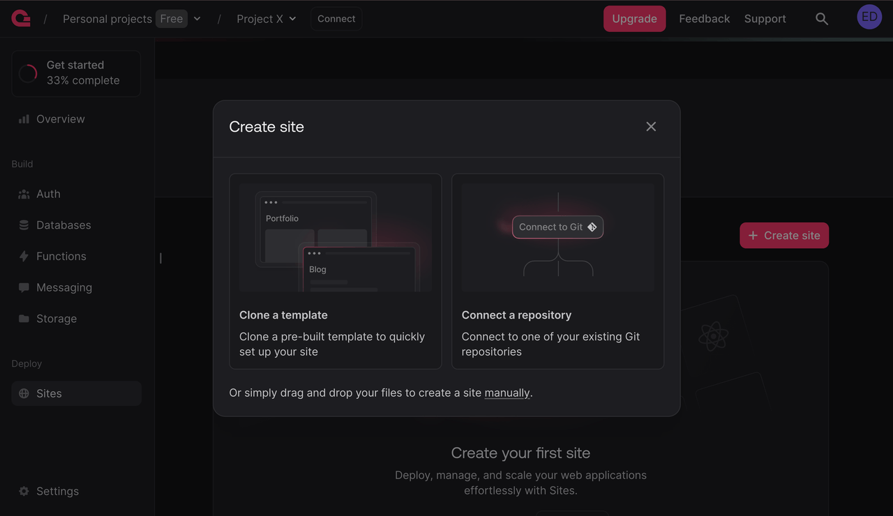
Task: Open the Storage section
Action: pyautogui.click(x=57, y=318)
